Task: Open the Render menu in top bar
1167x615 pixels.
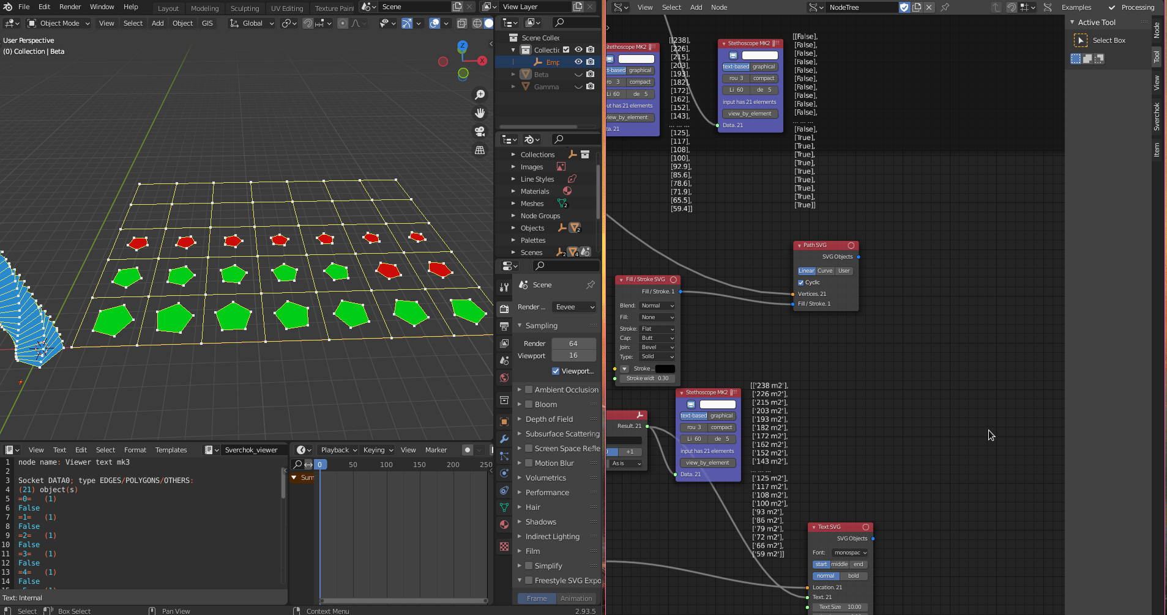Action: tap(70, 7)
